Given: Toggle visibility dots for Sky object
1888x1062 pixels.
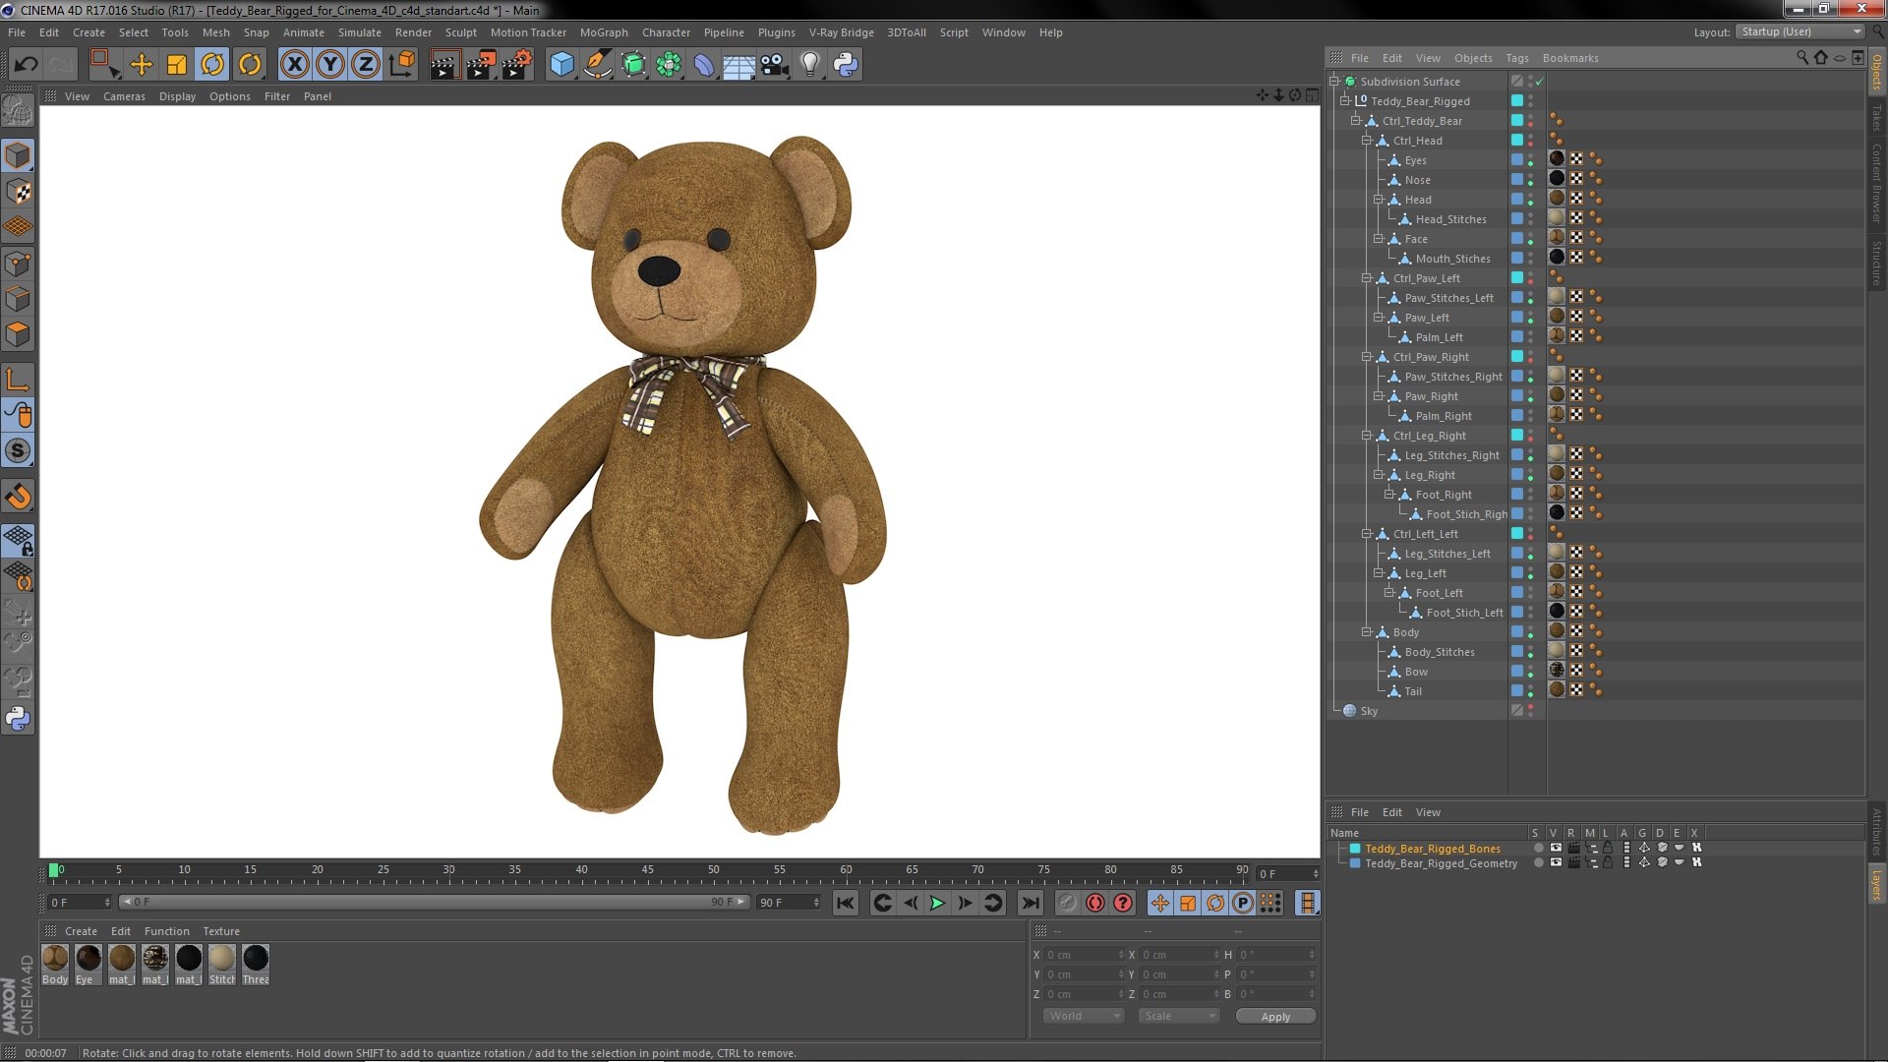Looking at the screenshot, I should click(x=1531, y=711).
